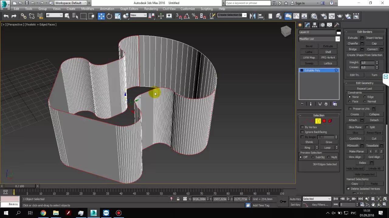
Task: Activate the Select and Link tool
Action: coord(23,16)
